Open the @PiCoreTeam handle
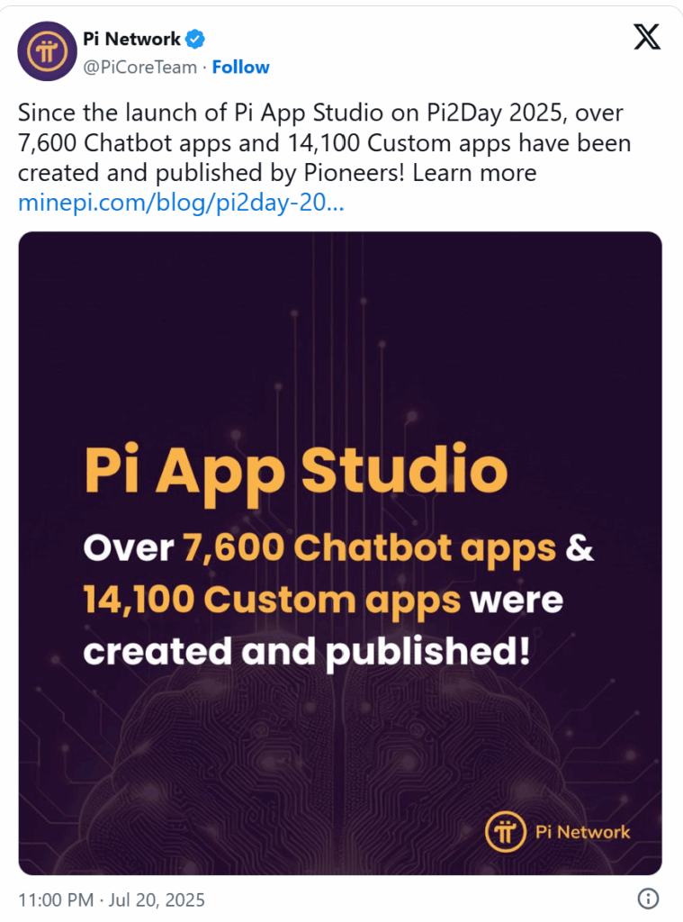 [139, 68]
